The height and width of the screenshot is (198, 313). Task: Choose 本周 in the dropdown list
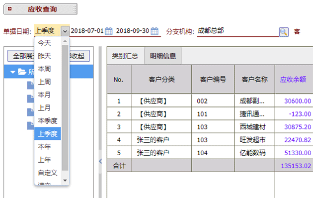[48, 69]
